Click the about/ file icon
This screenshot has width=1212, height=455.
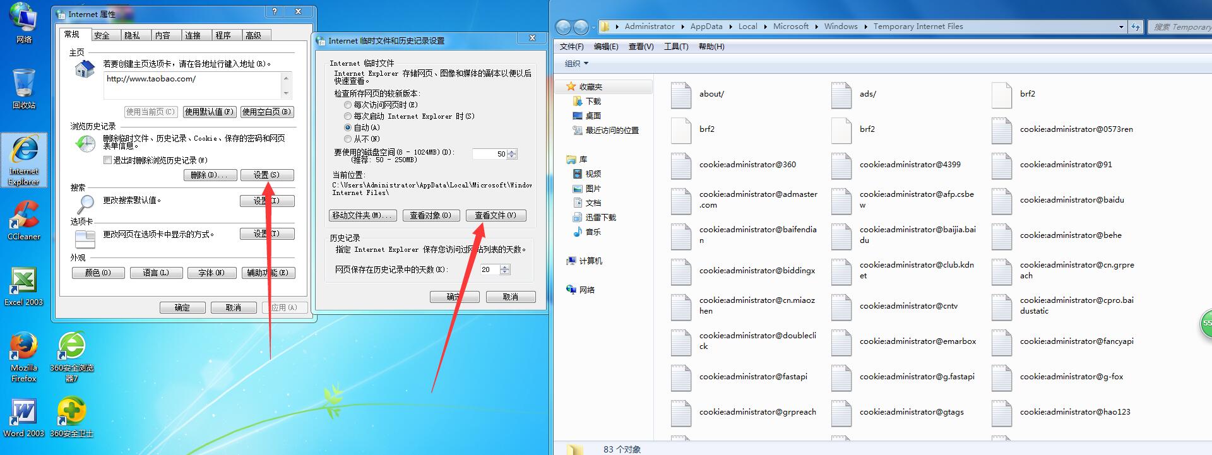pyautogui.click(x=681, y=95)
